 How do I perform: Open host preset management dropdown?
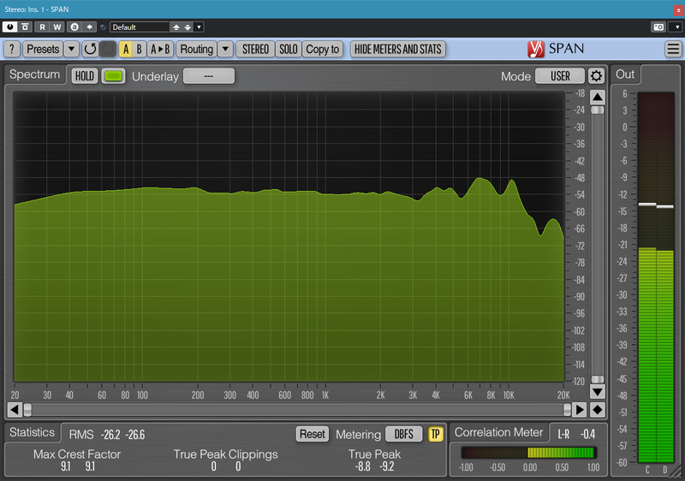coord(199,27)
